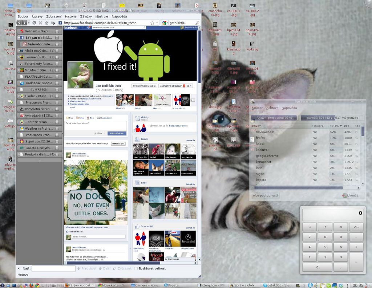The width and height of the screenshot is (372, 288).
Task: Switch to the Weather in Praha tab
Action: (40, 128)
